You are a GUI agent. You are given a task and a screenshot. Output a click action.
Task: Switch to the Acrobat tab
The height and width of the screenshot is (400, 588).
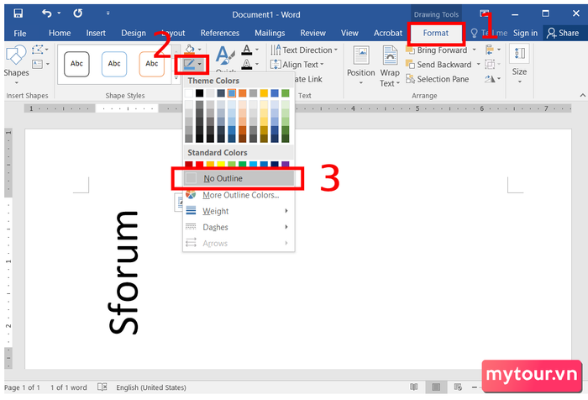point(388,33)
